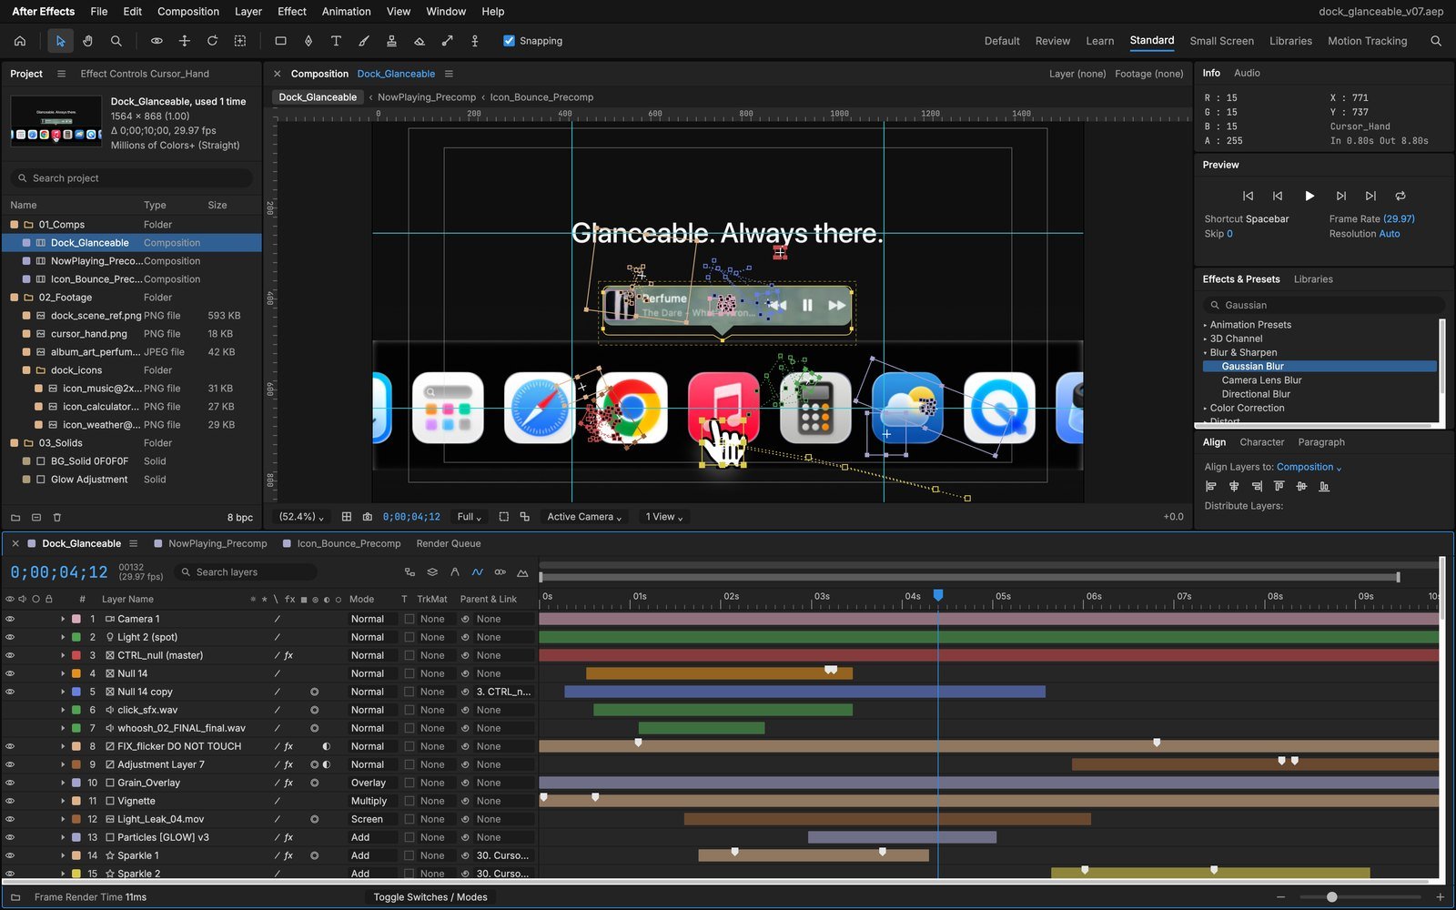Viewport: 1456px width, 910px height.
Task: Toggle the TrkMat checkbox for Null 14
Action: 409,673
